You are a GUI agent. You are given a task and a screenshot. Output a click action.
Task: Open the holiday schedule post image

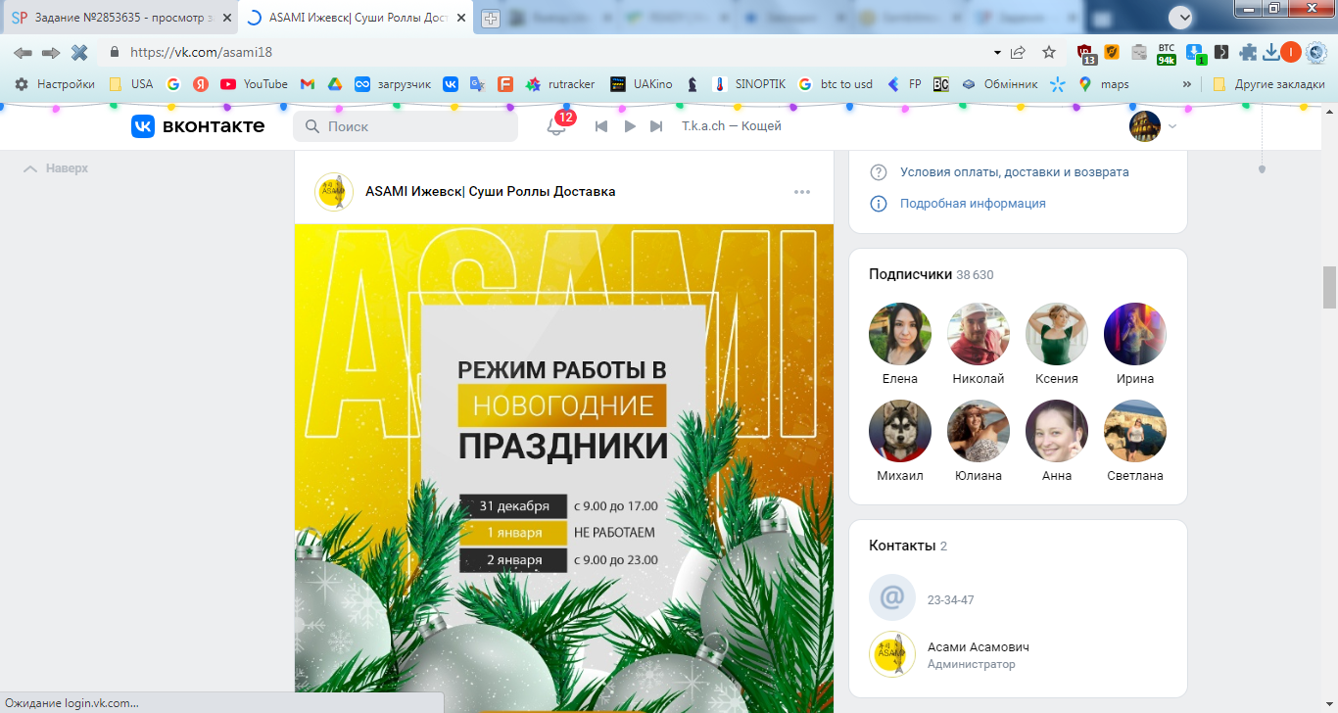coord(564,468)
